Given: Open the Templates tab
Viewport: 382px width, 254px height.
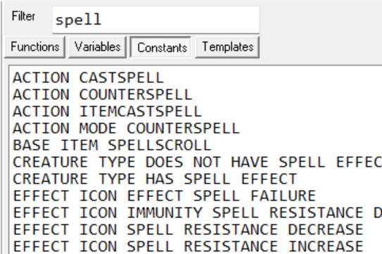Looking at the screenshot, I should pyautogui.click(x=227, y=47).
